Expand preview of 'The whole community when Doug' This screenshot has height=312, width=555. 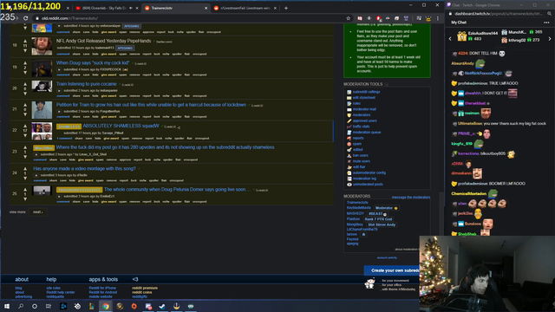coord(59,197)
